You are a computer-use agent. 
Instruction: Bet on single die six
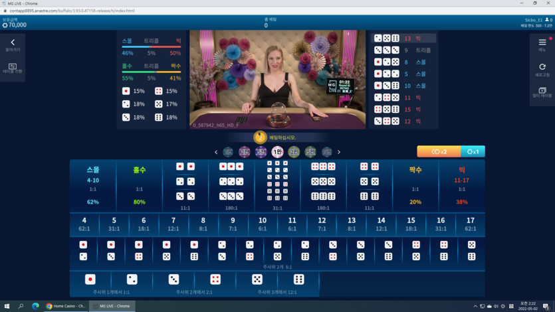point(298,279)
